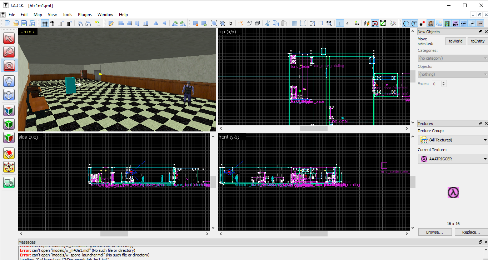Activate the Clipping tool
Image resolution: width=488 pixels, height=260 pixels.
(9, 154)
